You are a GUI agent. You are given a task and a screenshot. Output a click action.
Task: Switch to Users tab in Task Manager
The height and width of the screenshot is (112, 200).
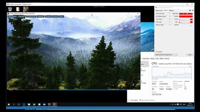pos(157,59)
